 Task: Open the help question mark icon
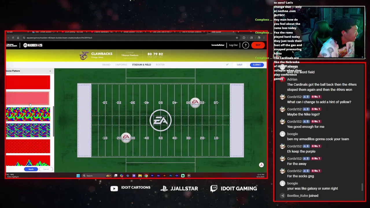[x=245, y=45]
